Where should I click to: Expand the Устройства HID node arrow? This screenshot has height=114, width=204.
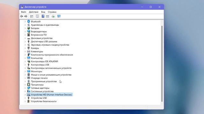25,95
